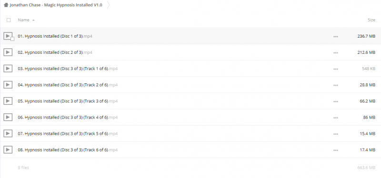Click the video icon for 05. Track 3 of 6

pyautogui.click(x=8, y=101)
